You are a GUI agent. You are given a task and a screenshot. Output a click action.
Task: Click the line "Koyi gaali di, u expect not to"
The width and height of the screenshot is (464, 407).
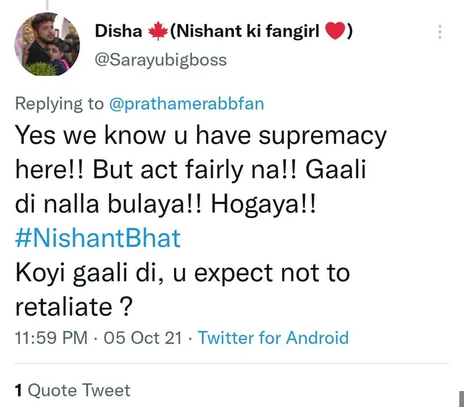click(183, 272)
